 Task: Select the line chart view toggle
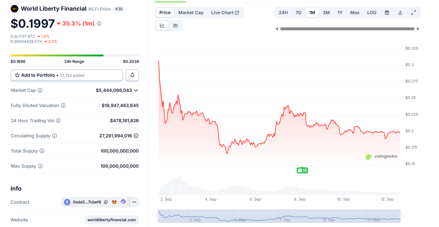pyautogui.click(x=162, y=25)
